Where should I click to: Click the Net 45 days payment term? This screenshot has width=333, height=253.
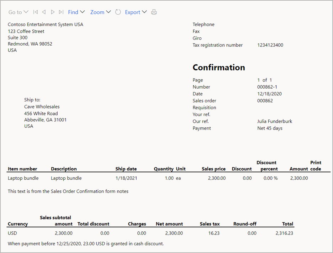pyautogui.click(x=270, y=128)
